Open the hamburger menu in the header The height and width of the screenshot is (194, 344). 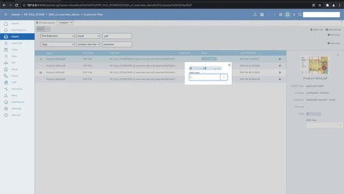tap(6, 15)
